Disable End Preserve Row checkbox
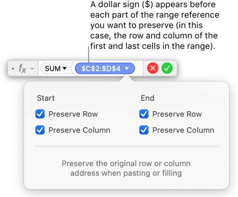The height and width of the screenshot is (197, 238). click(x=144, y=114)
